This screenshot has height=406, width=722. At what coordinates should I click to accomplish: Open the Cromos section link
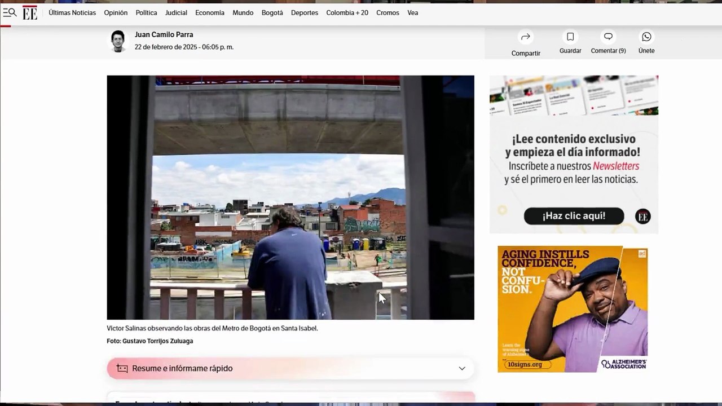coord(388,13)
